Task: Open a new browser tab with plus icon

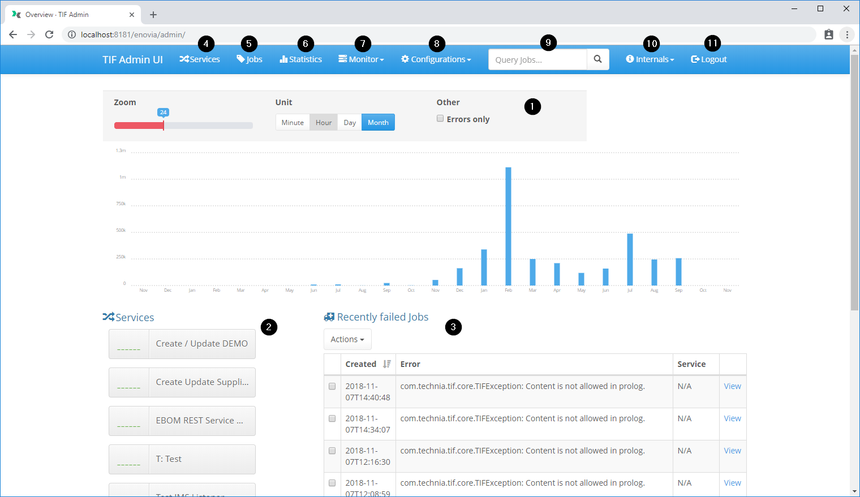Action: coord(153,15)
